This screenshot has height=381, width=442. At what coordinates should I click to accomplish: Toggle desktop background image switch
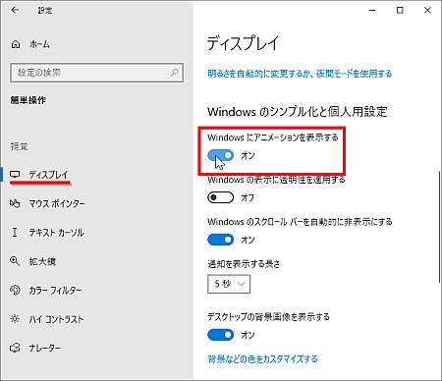click(221, 335)
